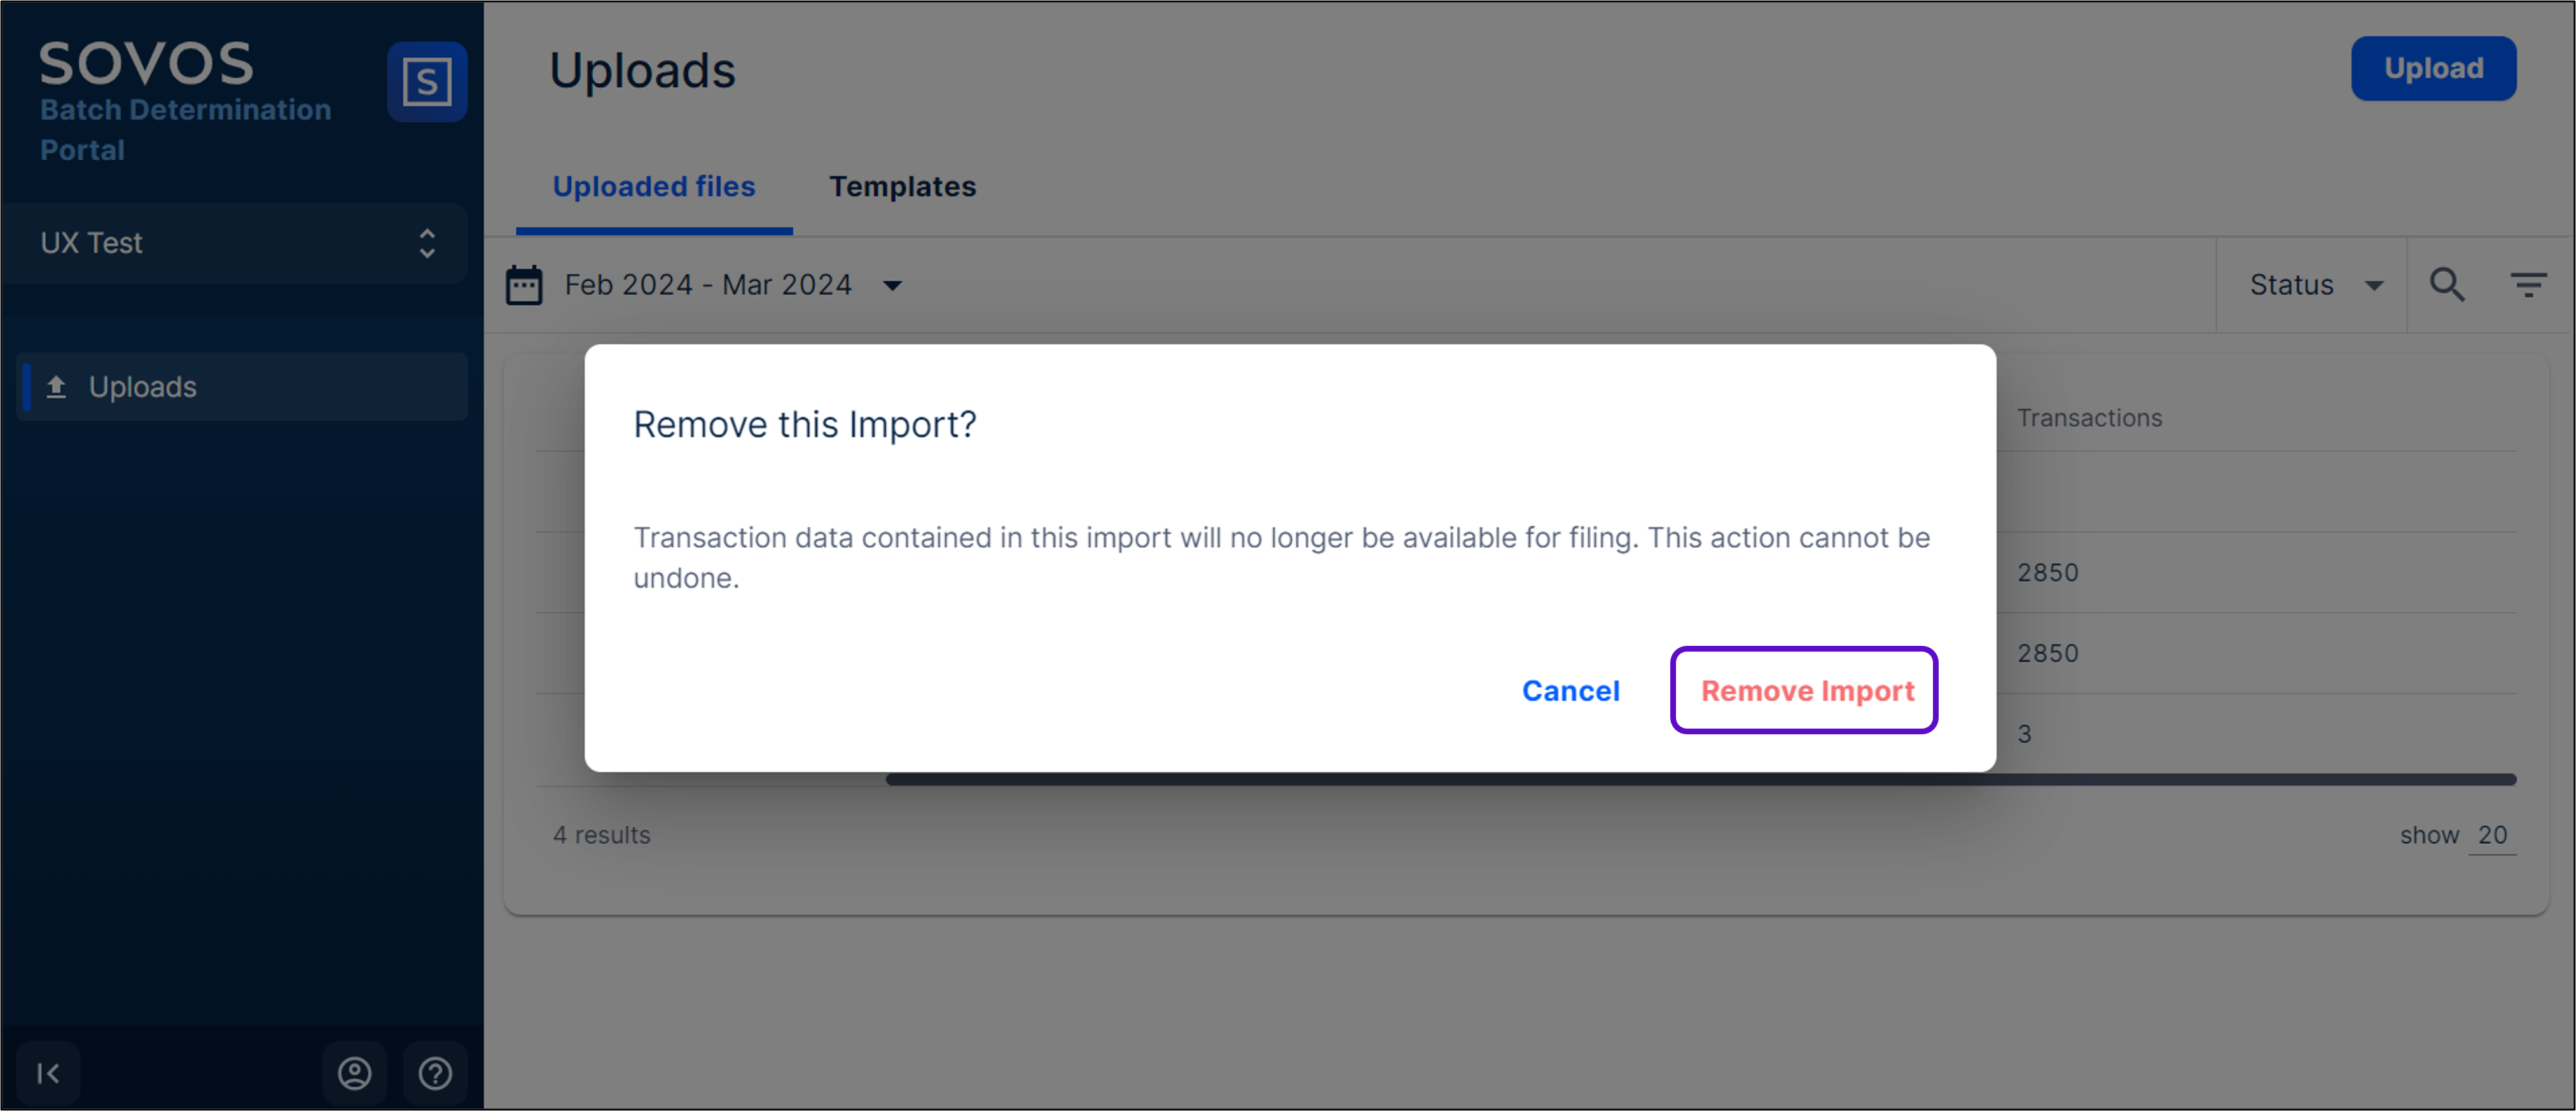
Task: Click the upload arrow icon in sidebar
Action: pos(57,387)
